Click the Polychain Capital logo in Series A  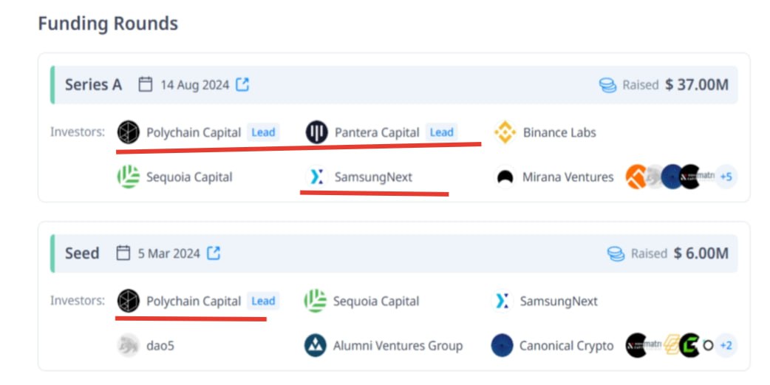coord(129,132)
